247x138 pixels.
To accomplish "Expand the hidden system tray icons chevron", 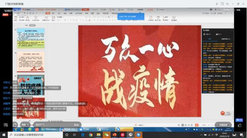I will (x=201, y=135).
